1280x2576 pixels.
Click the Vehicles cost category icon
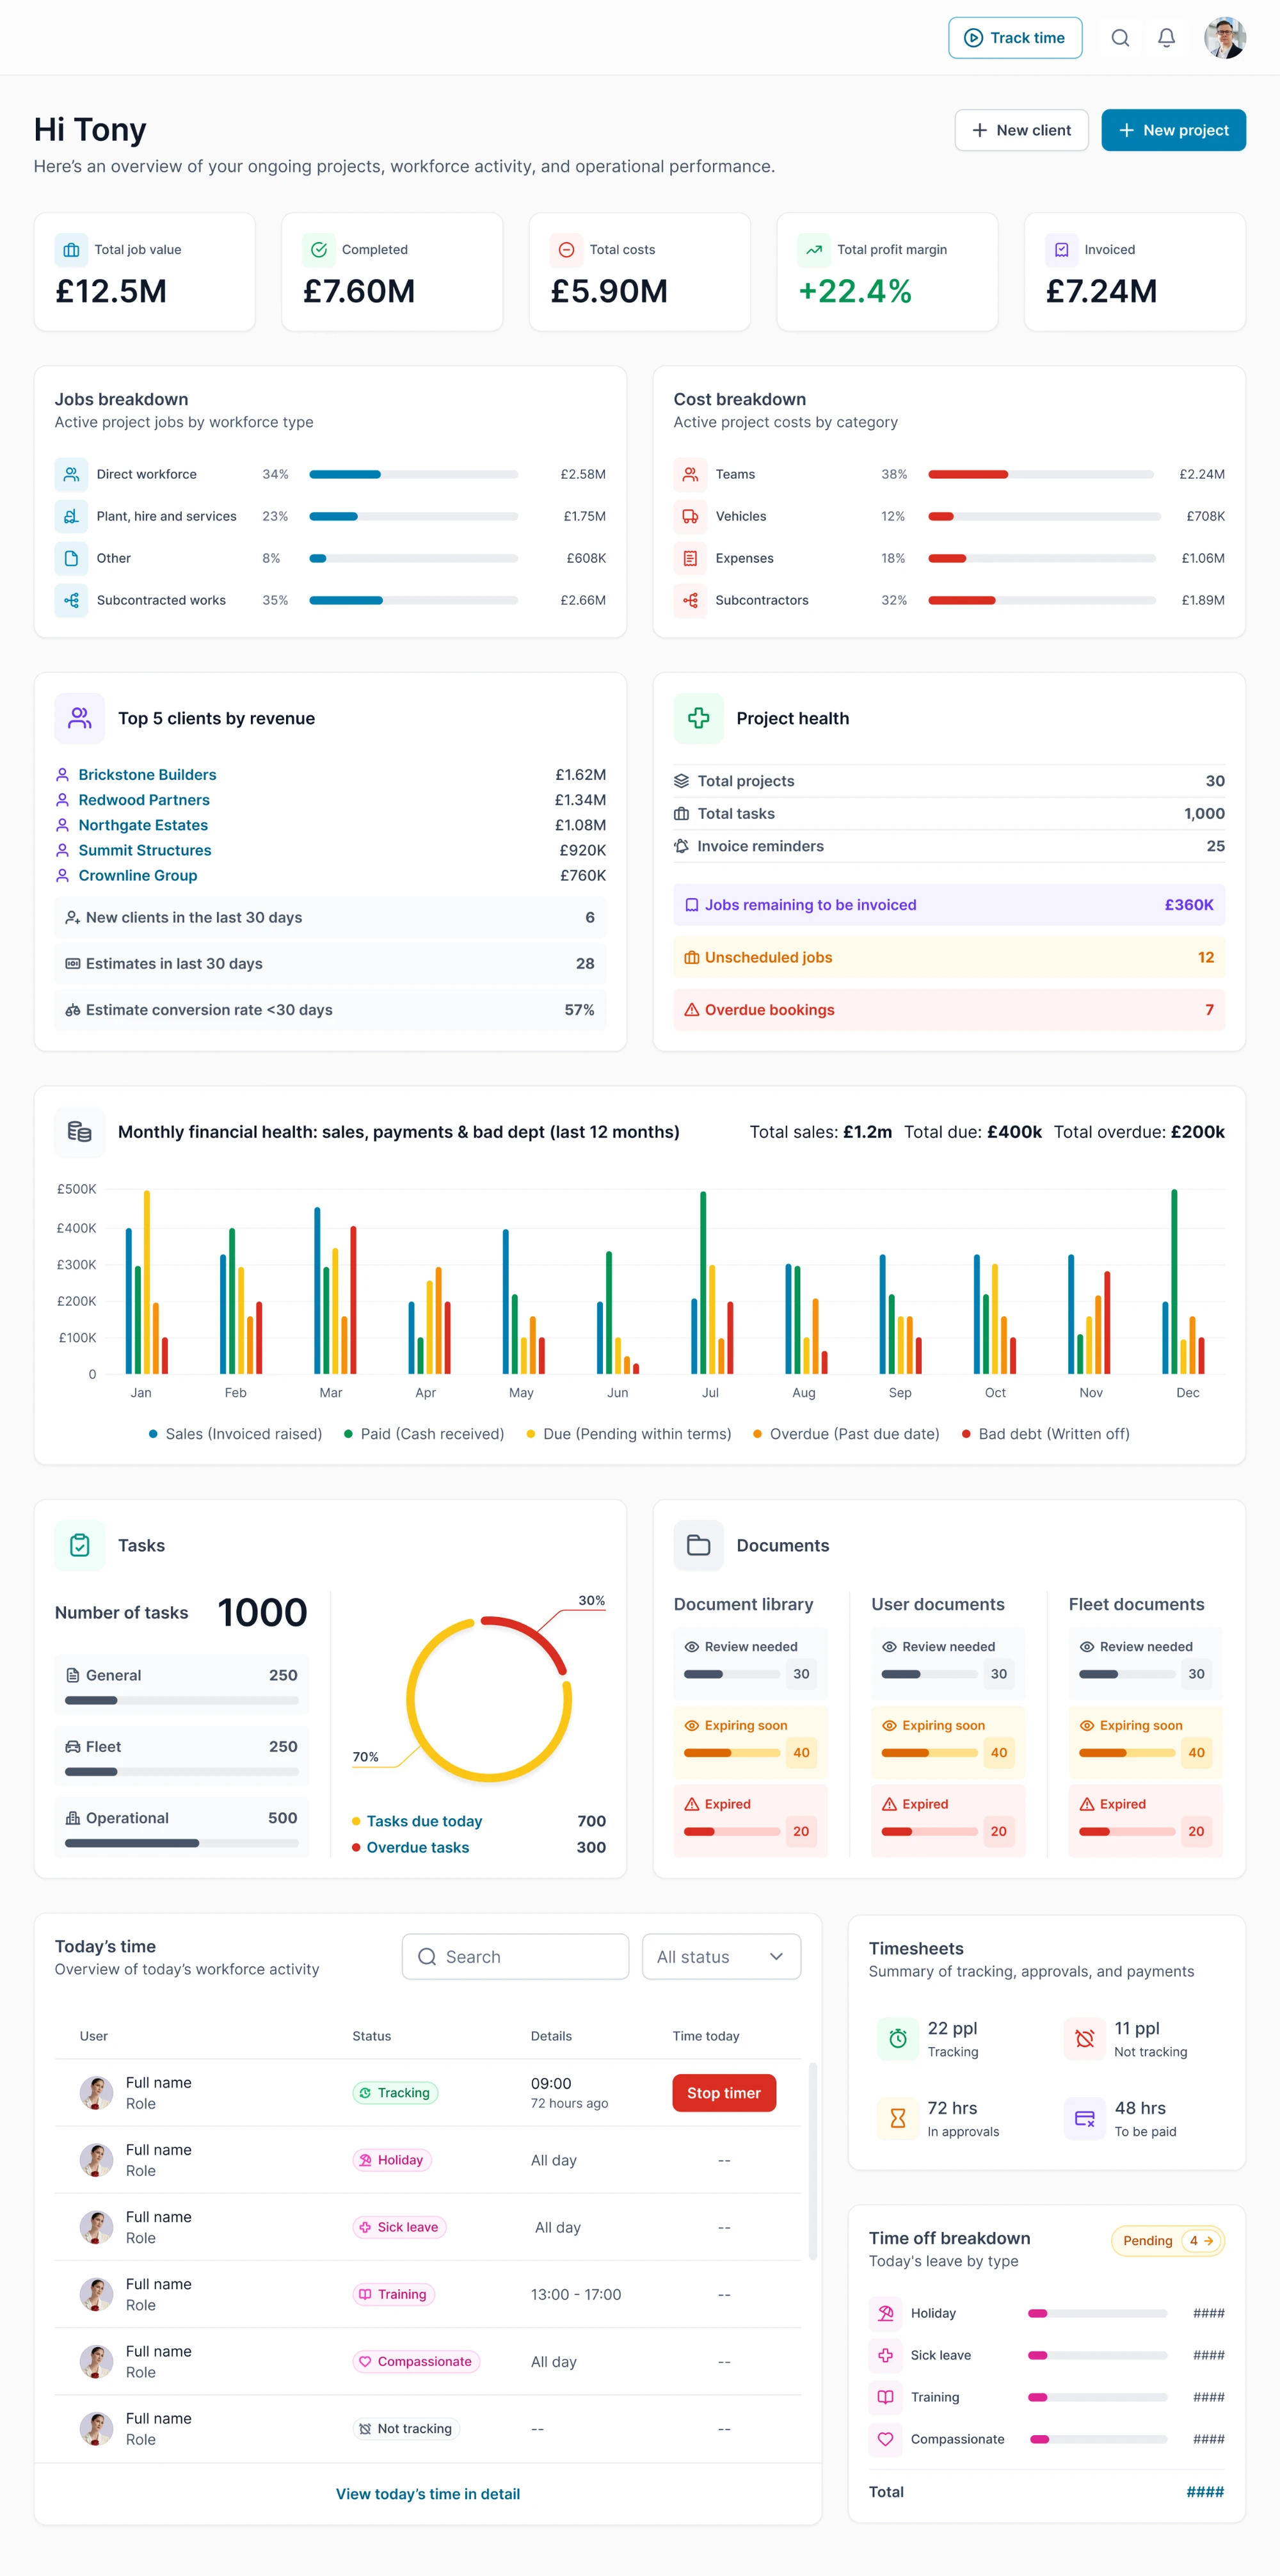[x=690, y=516]
